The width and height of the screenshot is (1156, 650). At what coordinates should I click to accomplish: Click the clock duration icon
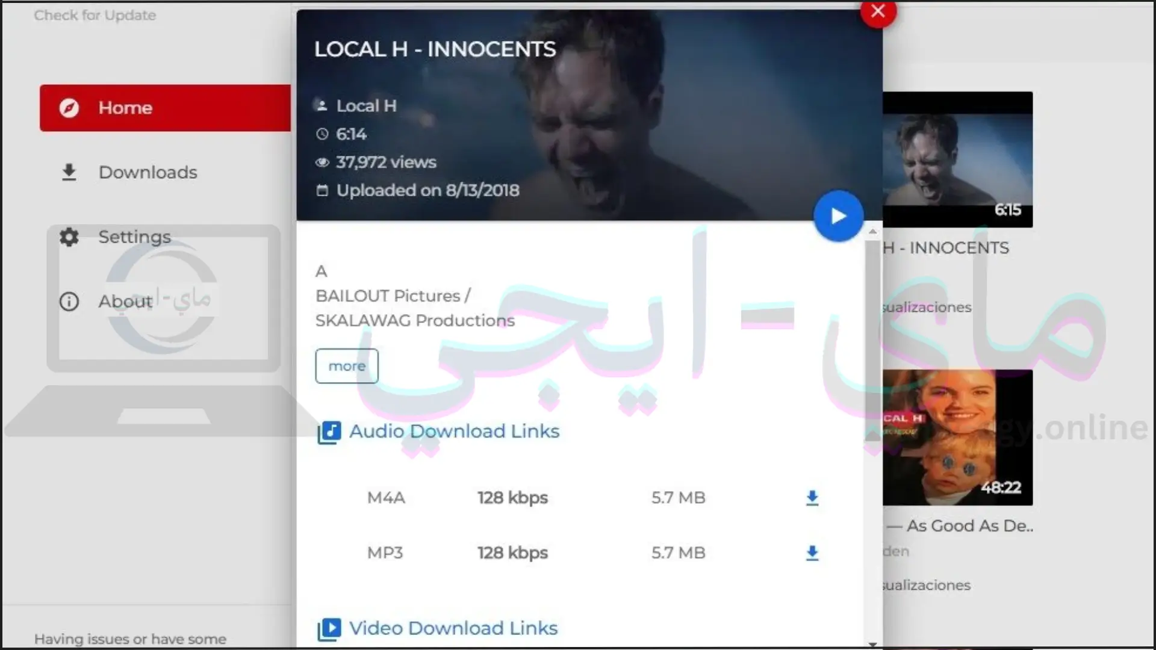(322, 134)
